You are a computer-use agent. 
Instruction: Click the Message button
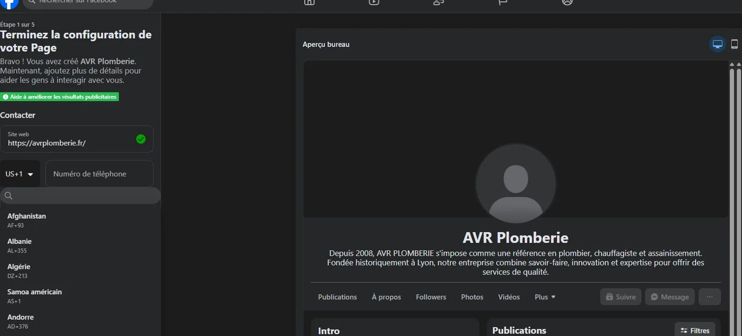(x=670, y=297)
